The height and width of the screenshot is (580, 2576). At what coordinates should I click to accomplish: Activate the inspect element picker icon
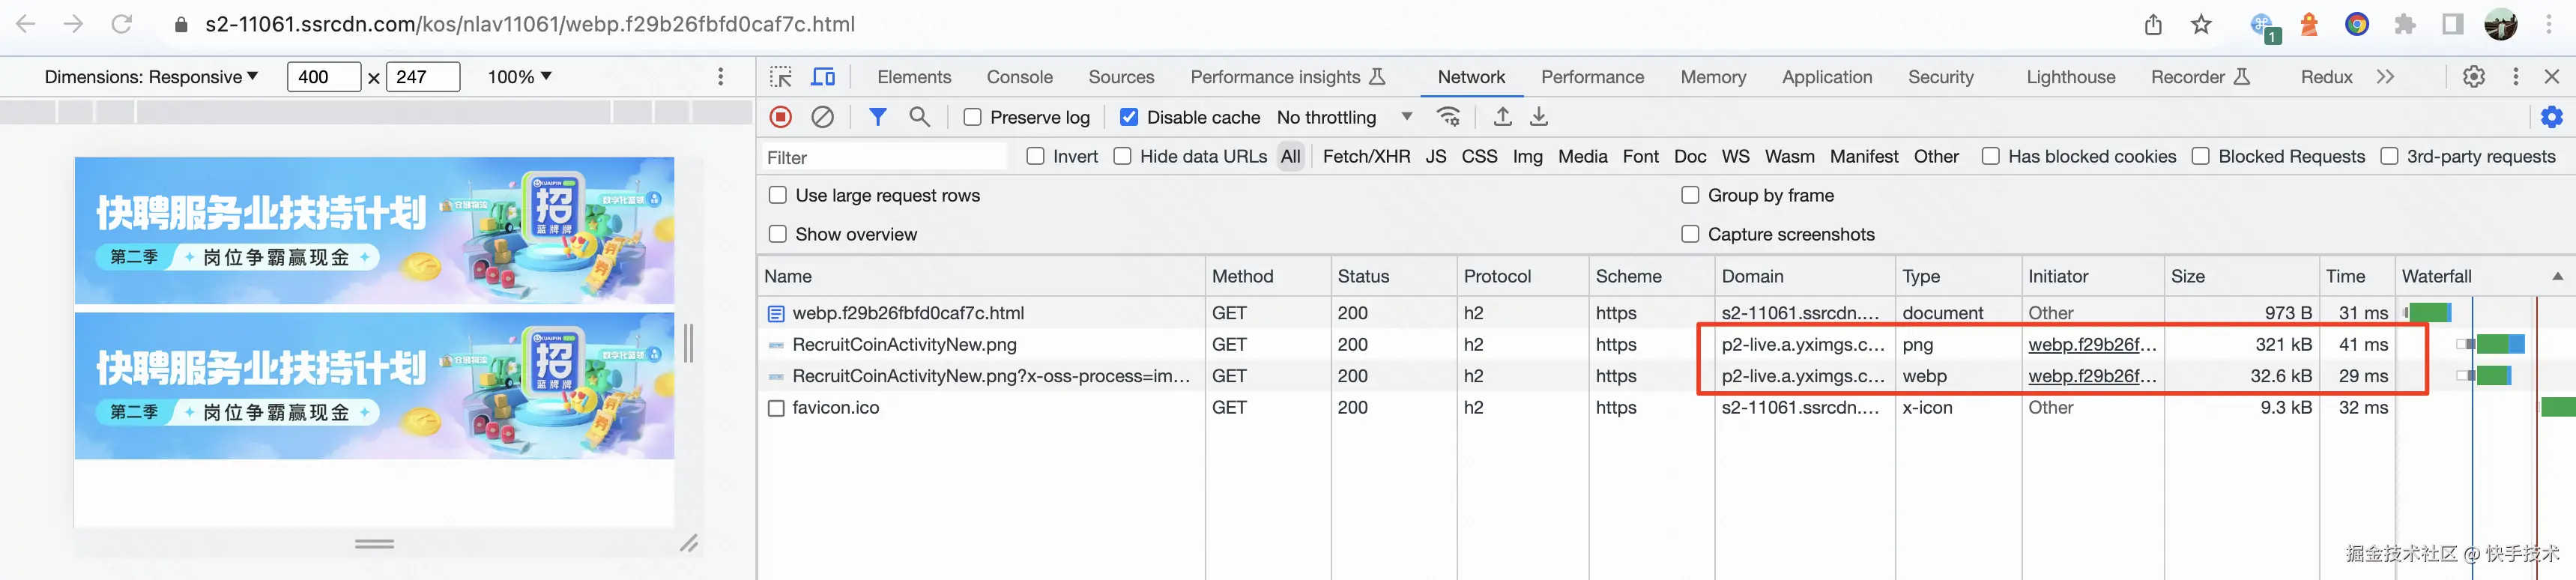[781, 77]
